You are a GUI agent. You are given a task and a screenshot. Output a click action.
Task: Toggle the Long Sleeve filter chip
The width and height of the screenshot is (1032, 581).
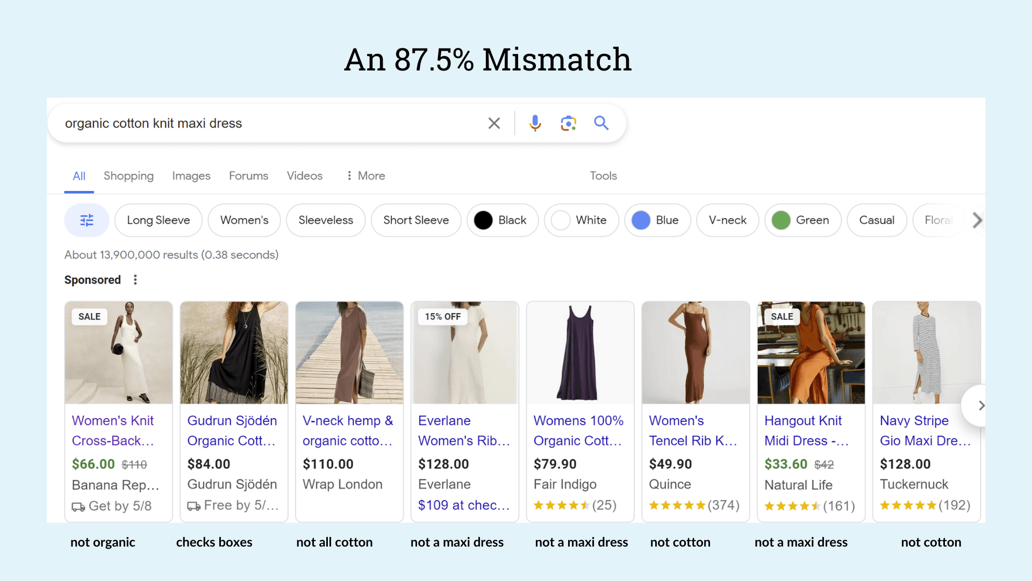tap(158, 220)
